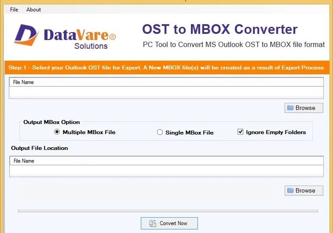Uncheck the Ignore Empty Folders checkbox
Viewport: 333px width, 233px height.
coord(240,132)
